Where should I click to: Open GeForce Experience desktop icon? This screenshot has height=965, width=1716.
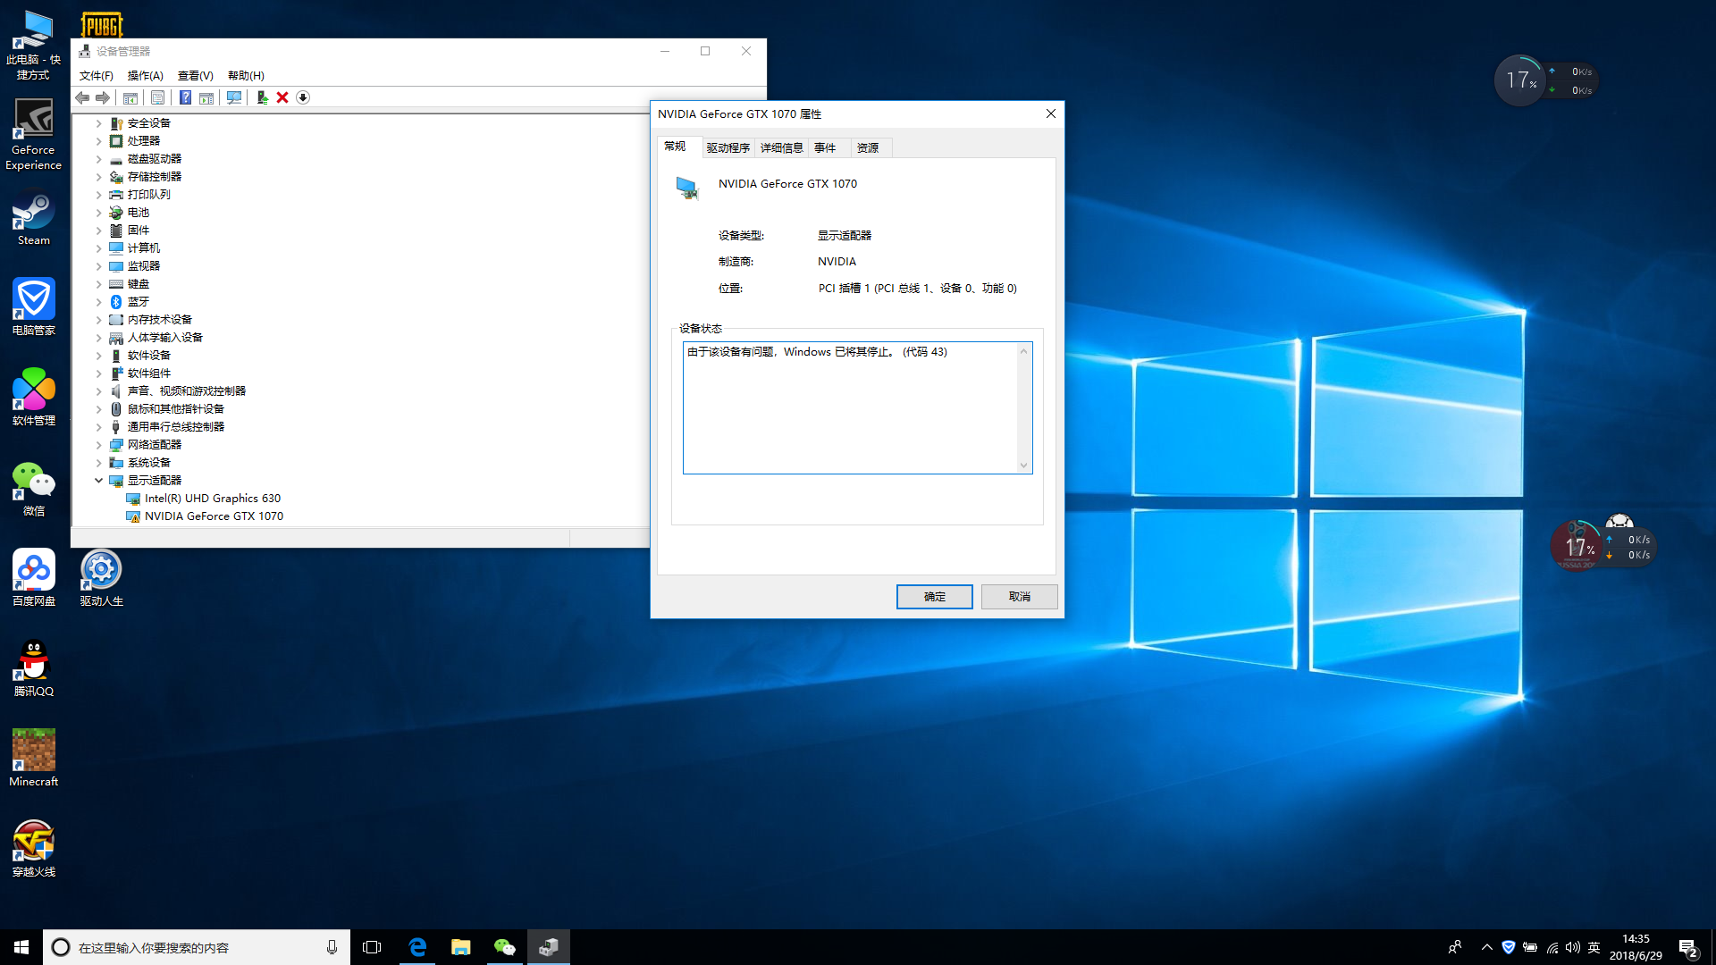(34, 134)
